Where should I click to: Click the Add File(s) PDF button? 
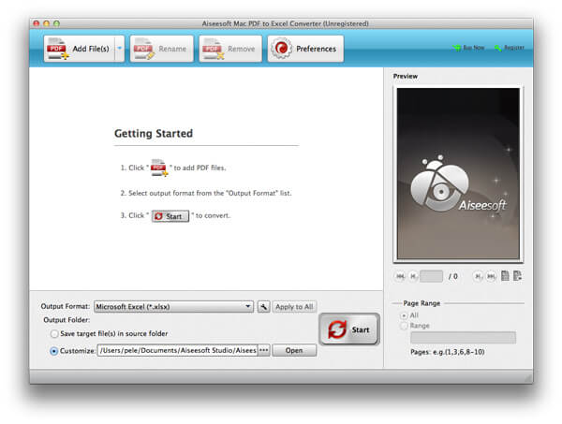click(78, 49)
